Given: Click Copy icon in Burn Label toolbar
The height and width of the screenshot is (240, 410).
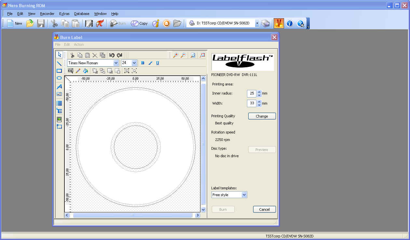Looking at the screenshot, I should 80,55.
